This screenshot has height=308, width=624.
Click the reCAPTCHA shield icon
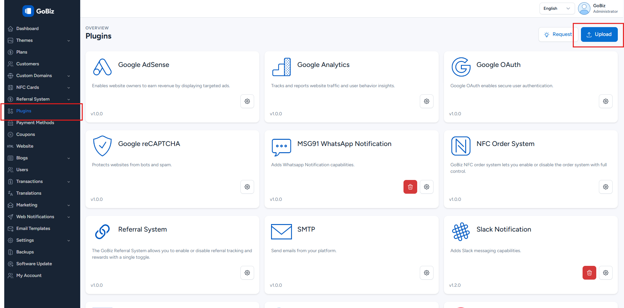click(102, 146)
